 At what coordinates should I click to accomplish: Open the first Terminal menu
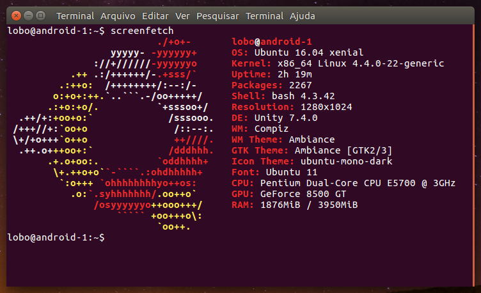tap(75, 16)
